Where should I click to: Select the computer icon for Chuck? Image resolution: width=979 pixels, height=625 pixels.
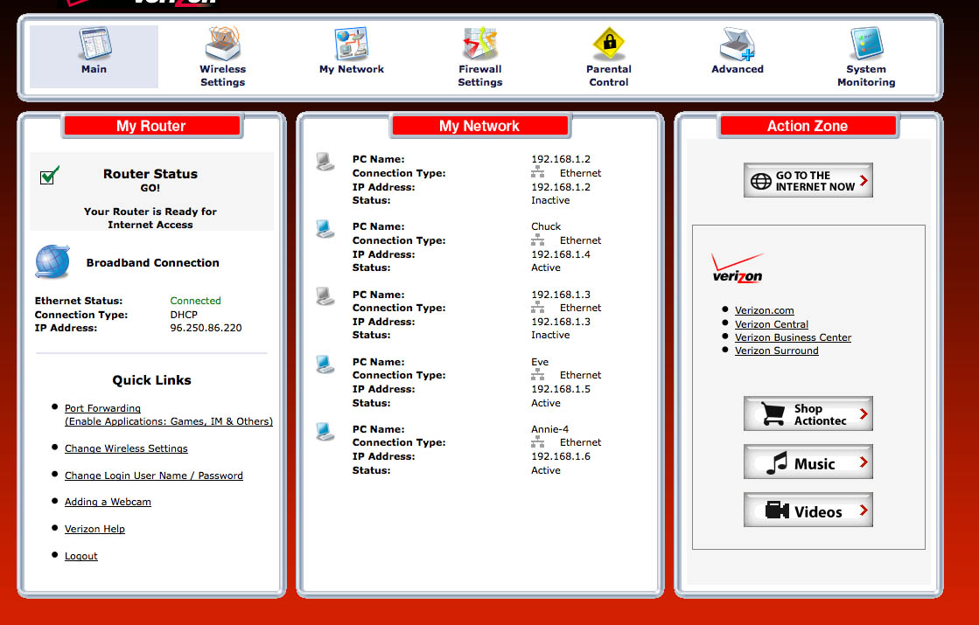(x=325, y=228)
